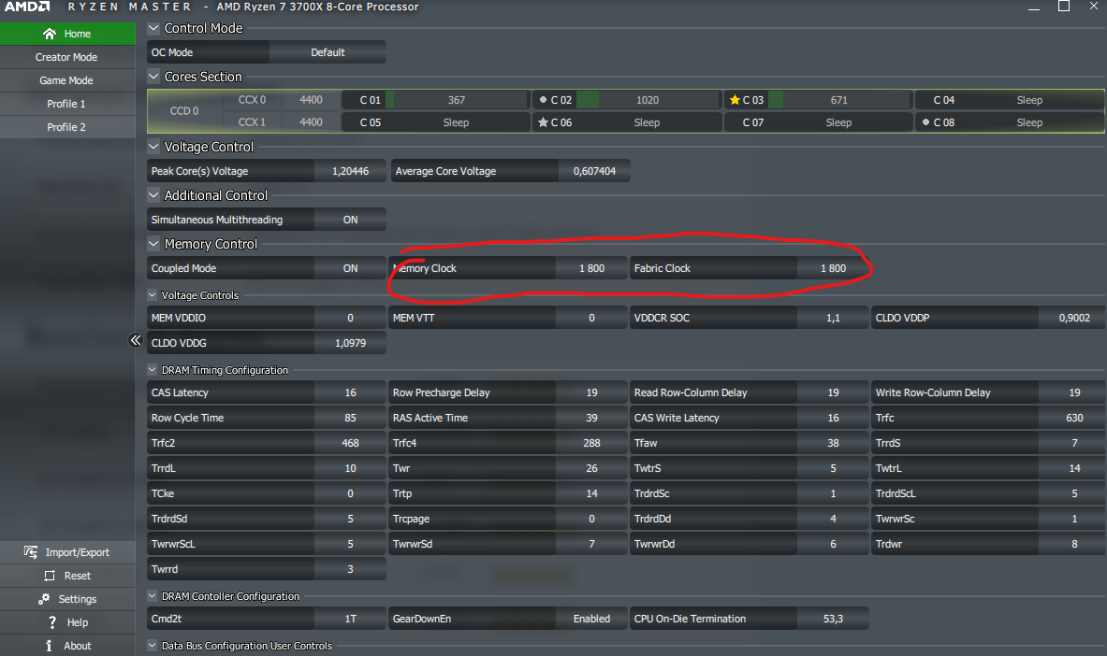1107x656 pixels.
Task: Open Help
Action: pyautogui.click(x=67, y=622)
